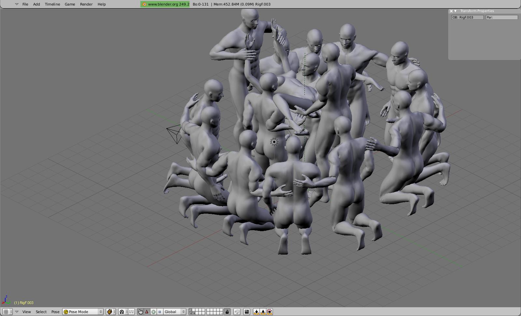
Task: Open the Render menu
Action: [x=86, y=4]
